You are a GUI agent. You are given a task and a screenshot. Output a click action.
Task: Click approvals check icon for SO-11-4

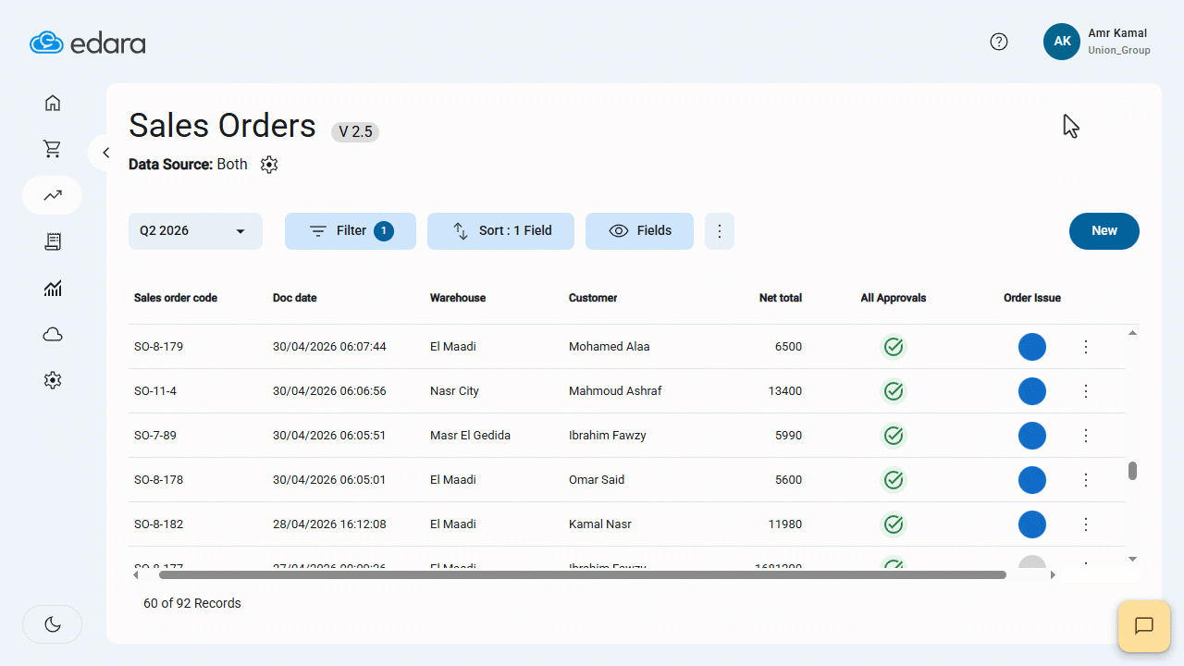click(894, 391)
